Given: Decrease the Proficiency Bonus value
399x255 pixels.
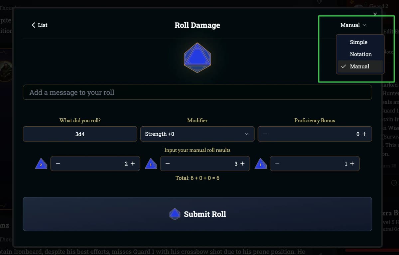Looking at the screenshot, I should 265,134.
